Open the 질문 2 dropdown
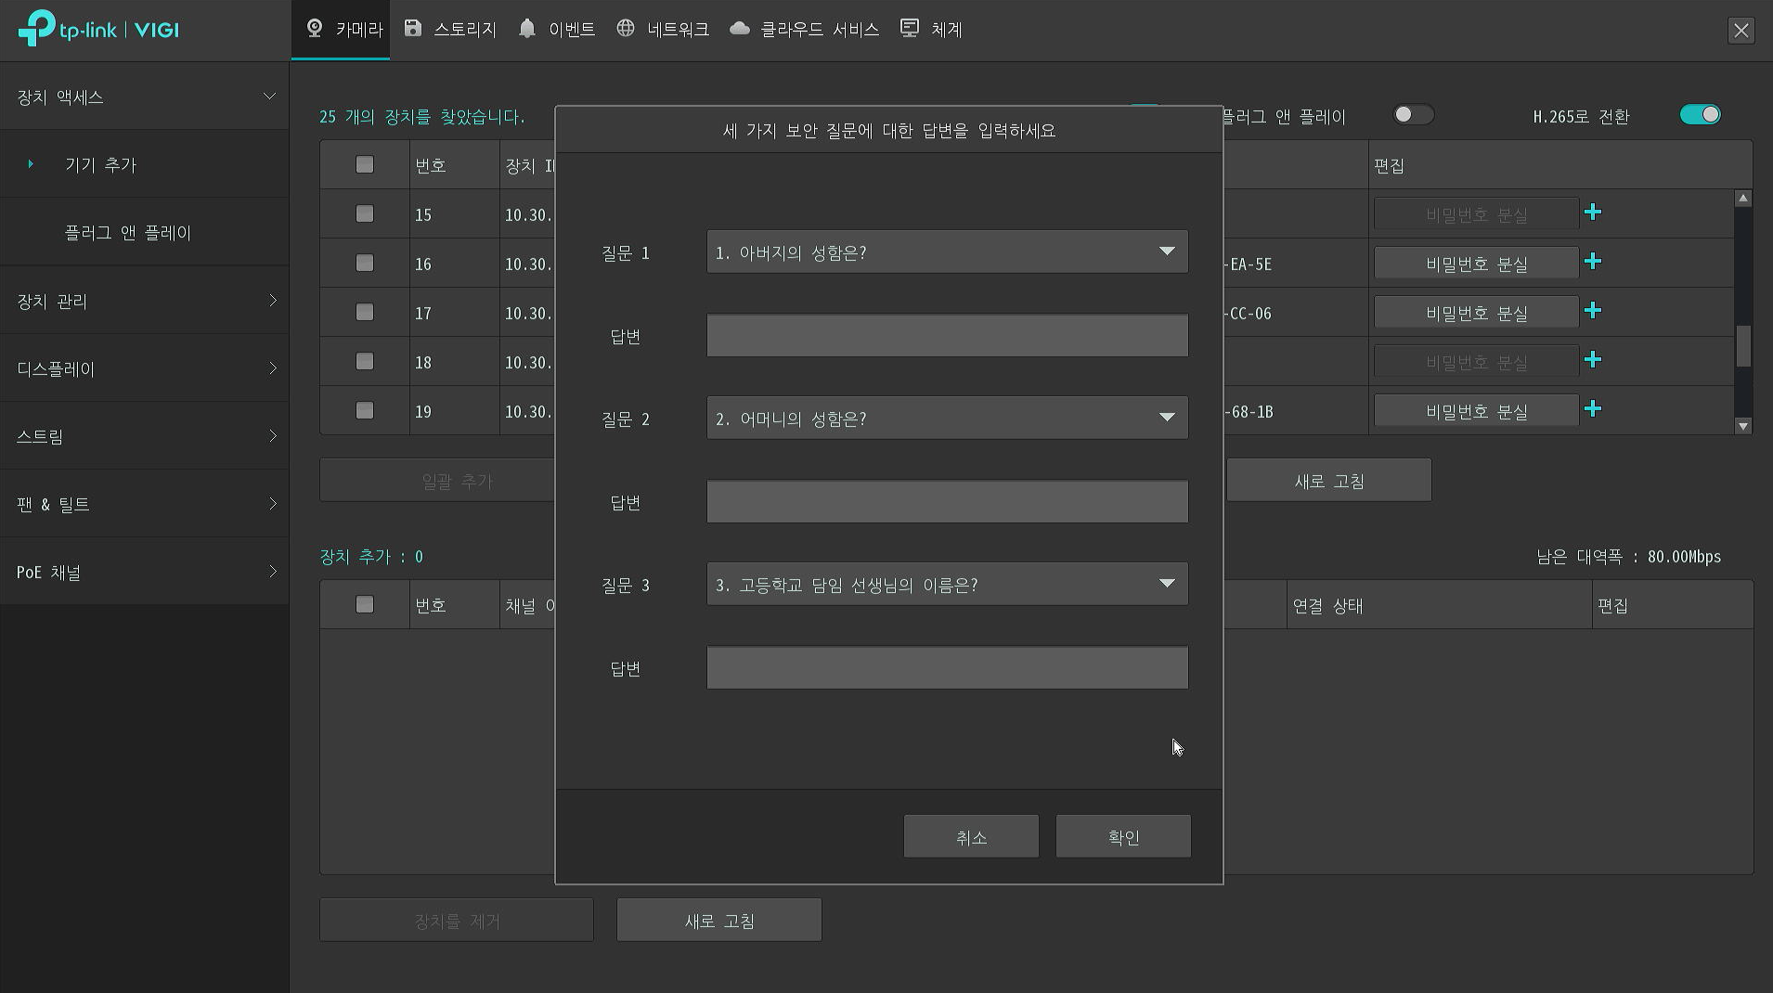The height and width of the screenshot is (993, 1773). [x=947, y=418]
